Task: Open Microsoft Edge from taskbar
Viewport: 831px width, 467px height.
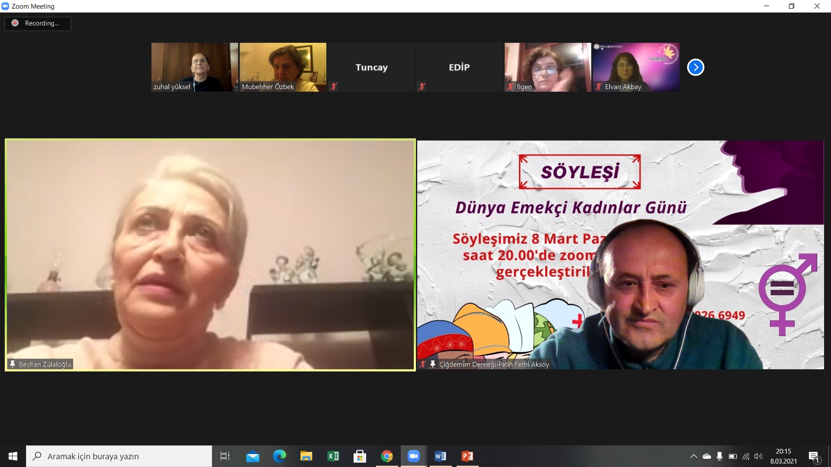Action: pyautogui.click(x=279, y=456)
